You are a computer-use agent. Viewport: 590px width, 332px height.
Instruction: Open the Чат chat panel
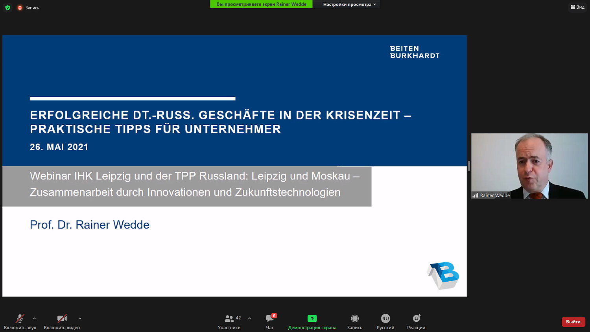(x=270, y=321)
